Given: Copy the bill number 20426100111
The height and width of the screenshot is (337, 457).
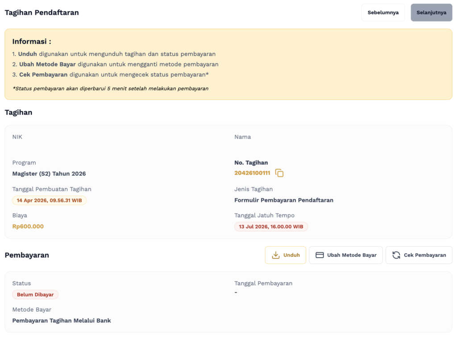Looking at the screenshot, I should [x=279, y=173].
